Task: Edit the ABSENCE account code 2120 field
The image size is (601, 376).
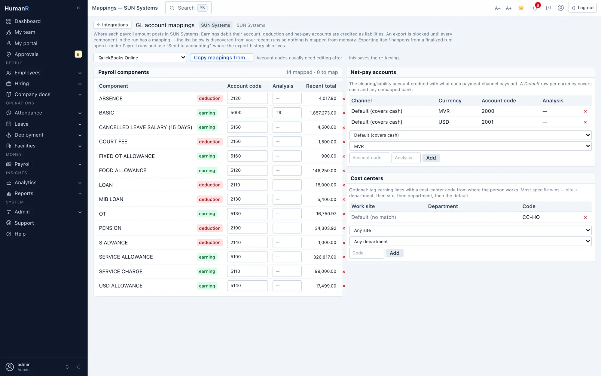Action: 247,98
